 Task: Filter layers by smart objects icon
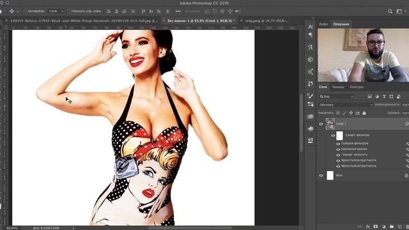(399, 96)
